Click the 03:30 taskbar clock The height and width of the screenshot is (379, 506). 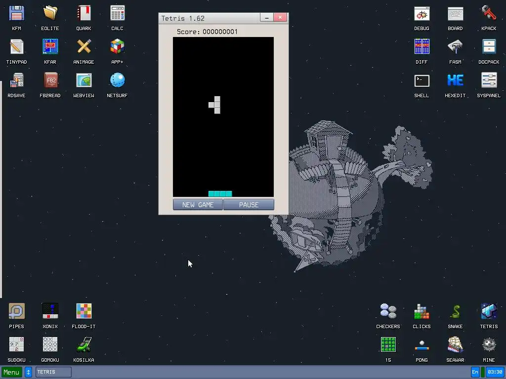point(495,372)
